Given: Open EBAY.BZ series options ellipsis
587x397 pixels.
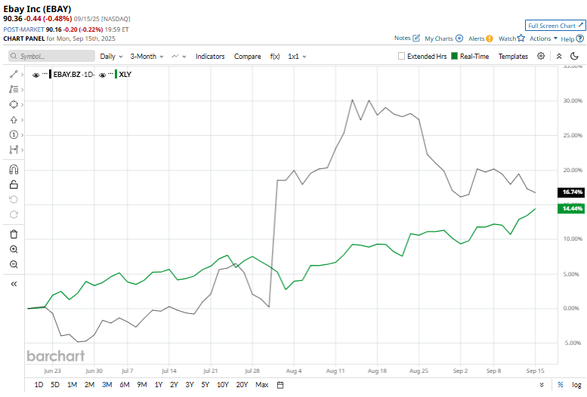Looking at the screenshot, I should click(x=45, y=74).
